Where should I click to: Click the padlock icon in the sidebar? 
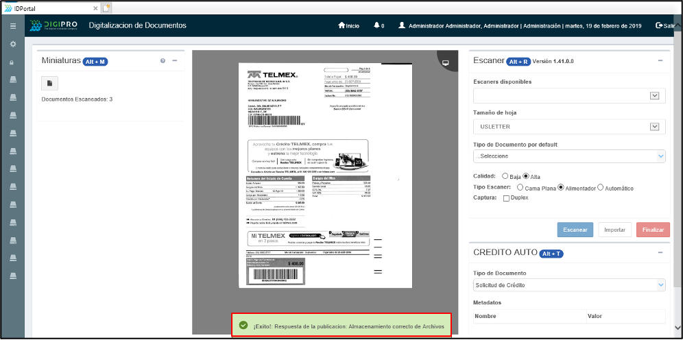coord(12,62)
